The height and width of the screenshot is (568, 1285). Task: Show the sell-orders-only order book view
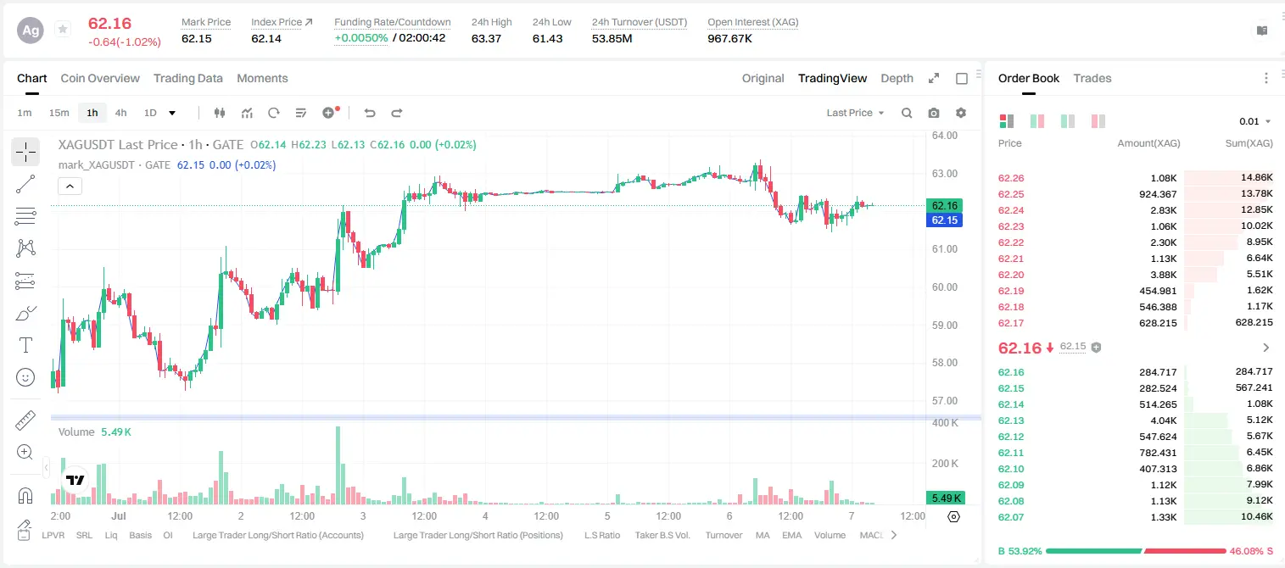coord(1098,121)
